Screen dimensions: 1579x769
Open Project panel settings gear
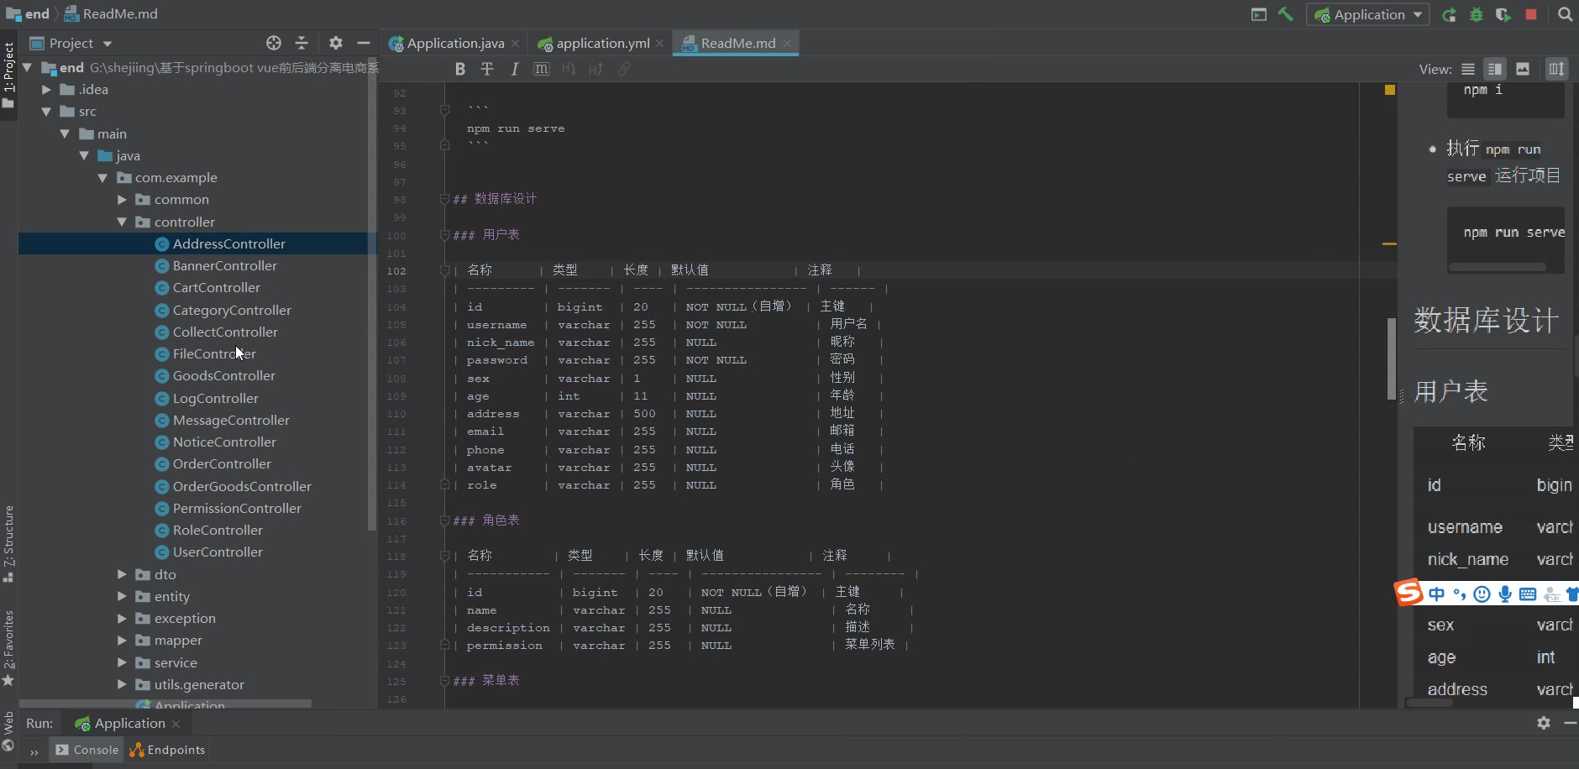tap(336, 43)
